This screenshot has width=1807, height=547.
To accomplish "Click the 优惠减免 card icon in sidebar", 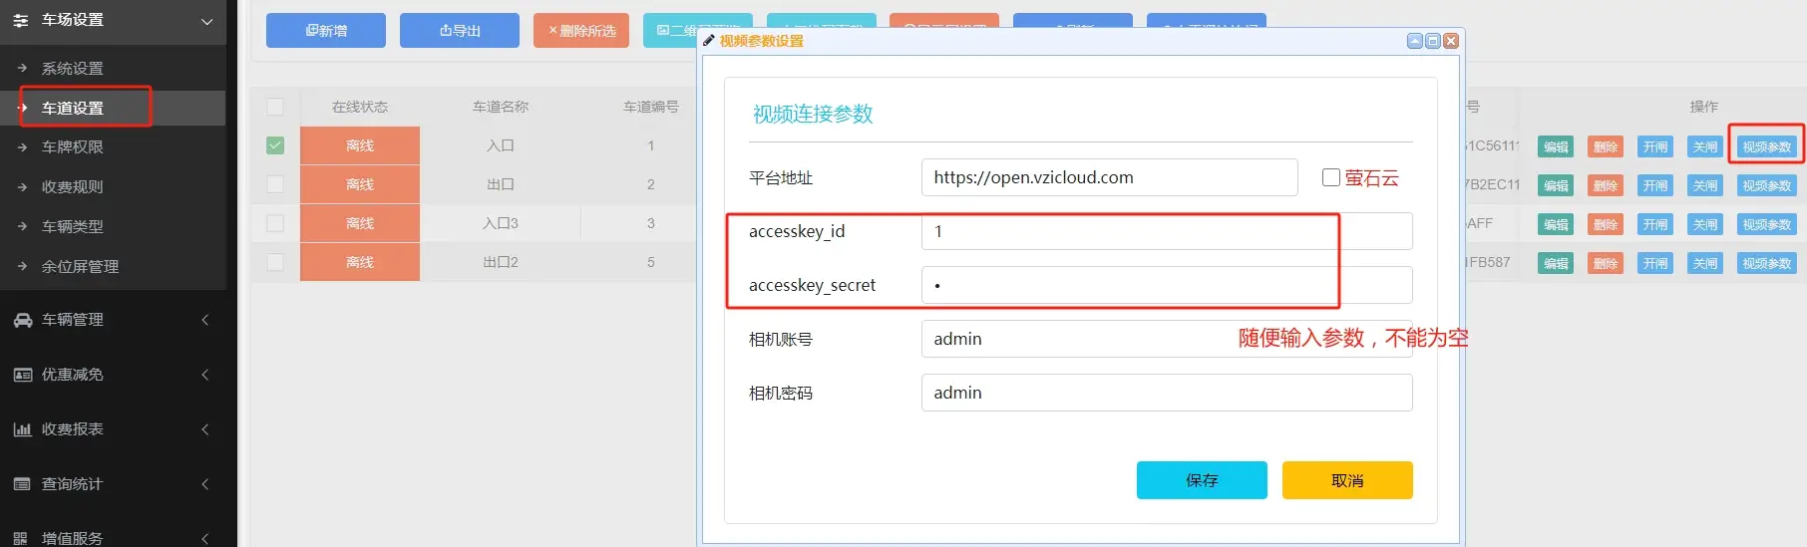I will coord(22,375).
